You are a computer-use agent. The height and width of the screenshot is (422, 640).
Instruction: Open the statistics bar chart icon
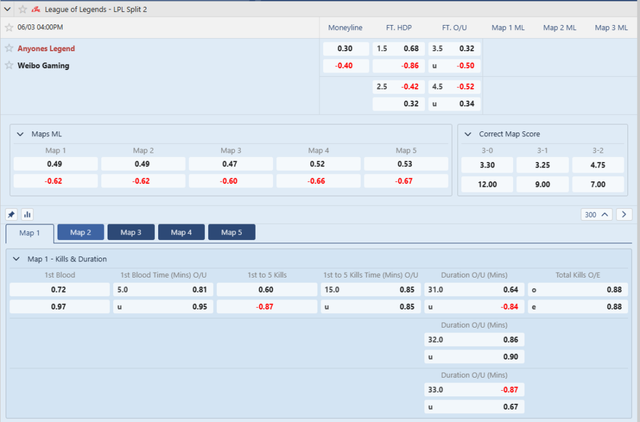27,214
